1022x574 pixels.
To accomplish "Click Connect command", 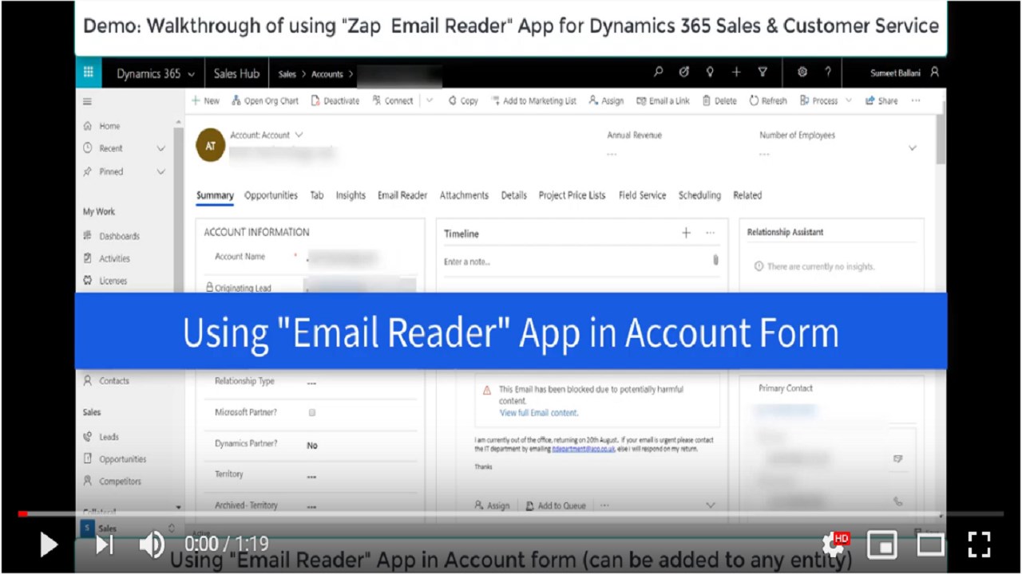I will (393, 101).
